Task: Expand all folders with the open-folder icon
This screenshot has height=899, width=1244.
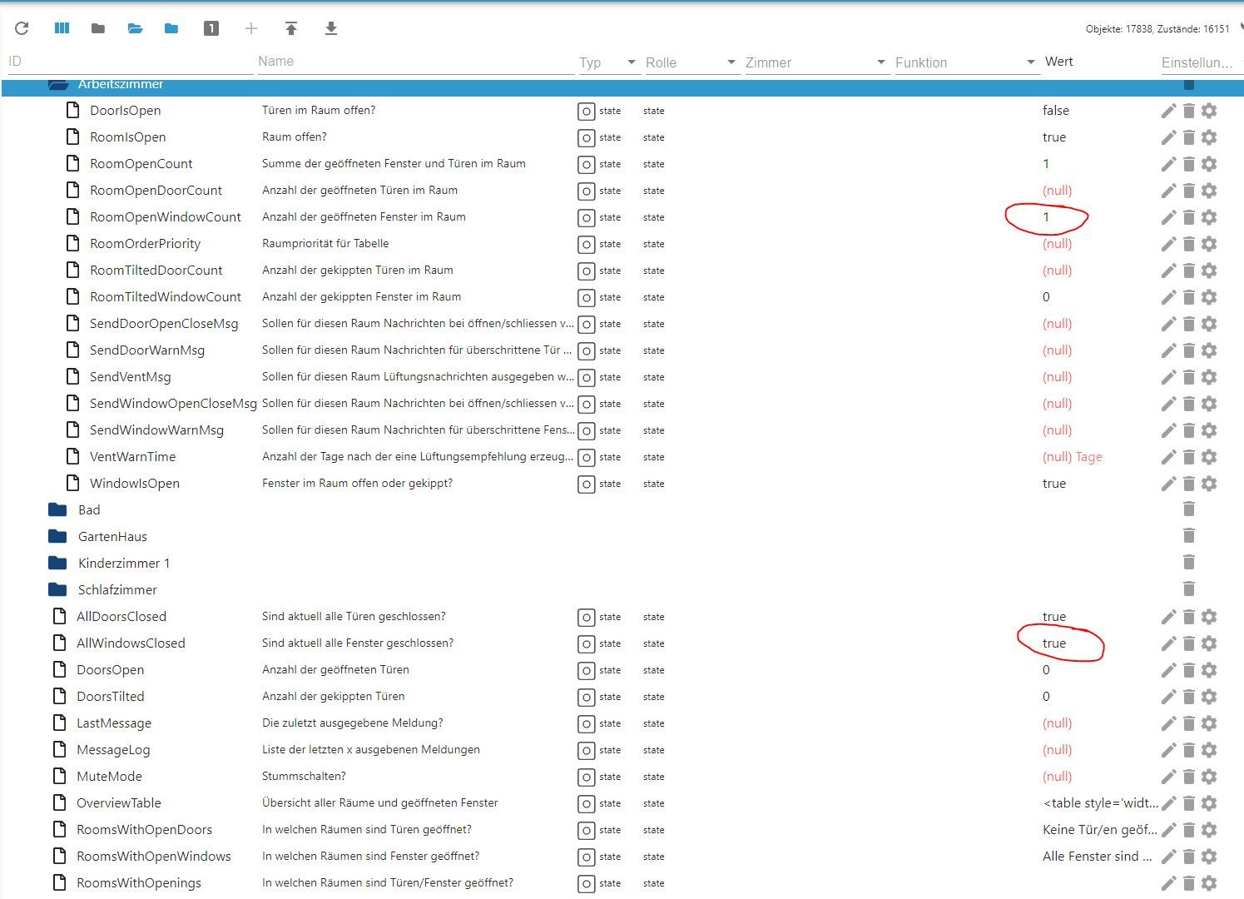Action: tap(135, 28)
